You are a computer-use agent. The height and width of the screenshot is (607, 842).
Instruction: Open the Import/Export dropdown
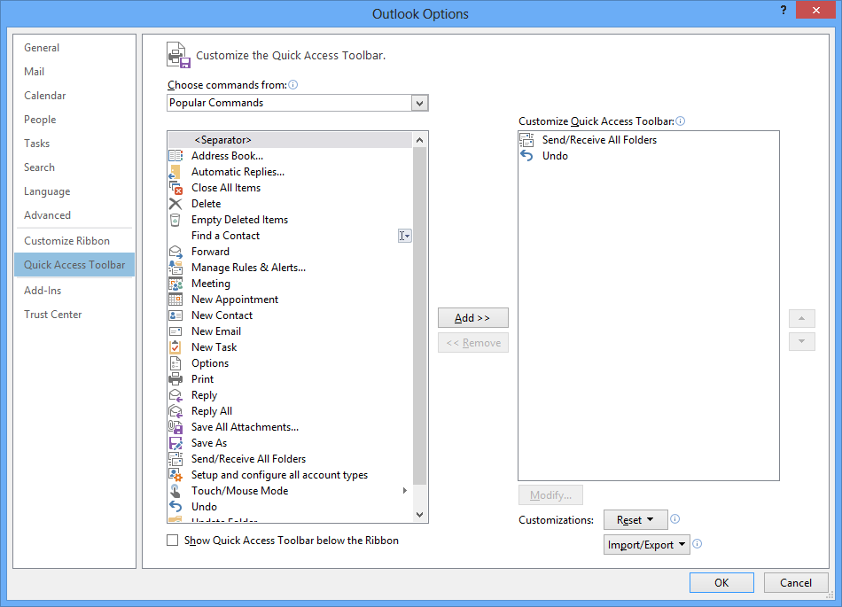(x=646, y=545)
